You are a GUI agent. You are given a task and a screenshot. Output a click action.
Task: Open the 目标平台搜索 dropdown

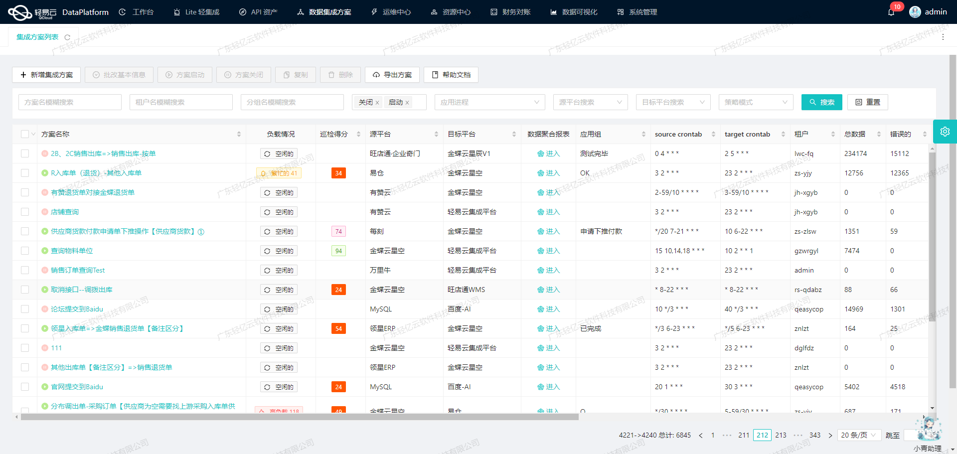point(673,102)
